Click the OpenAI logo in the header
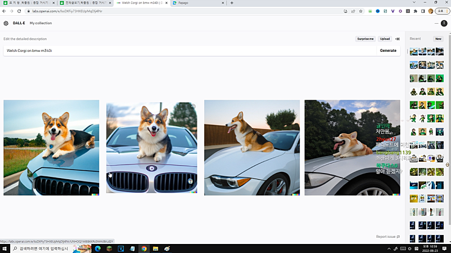Viewport: 451px width, 253px height. 6,23
